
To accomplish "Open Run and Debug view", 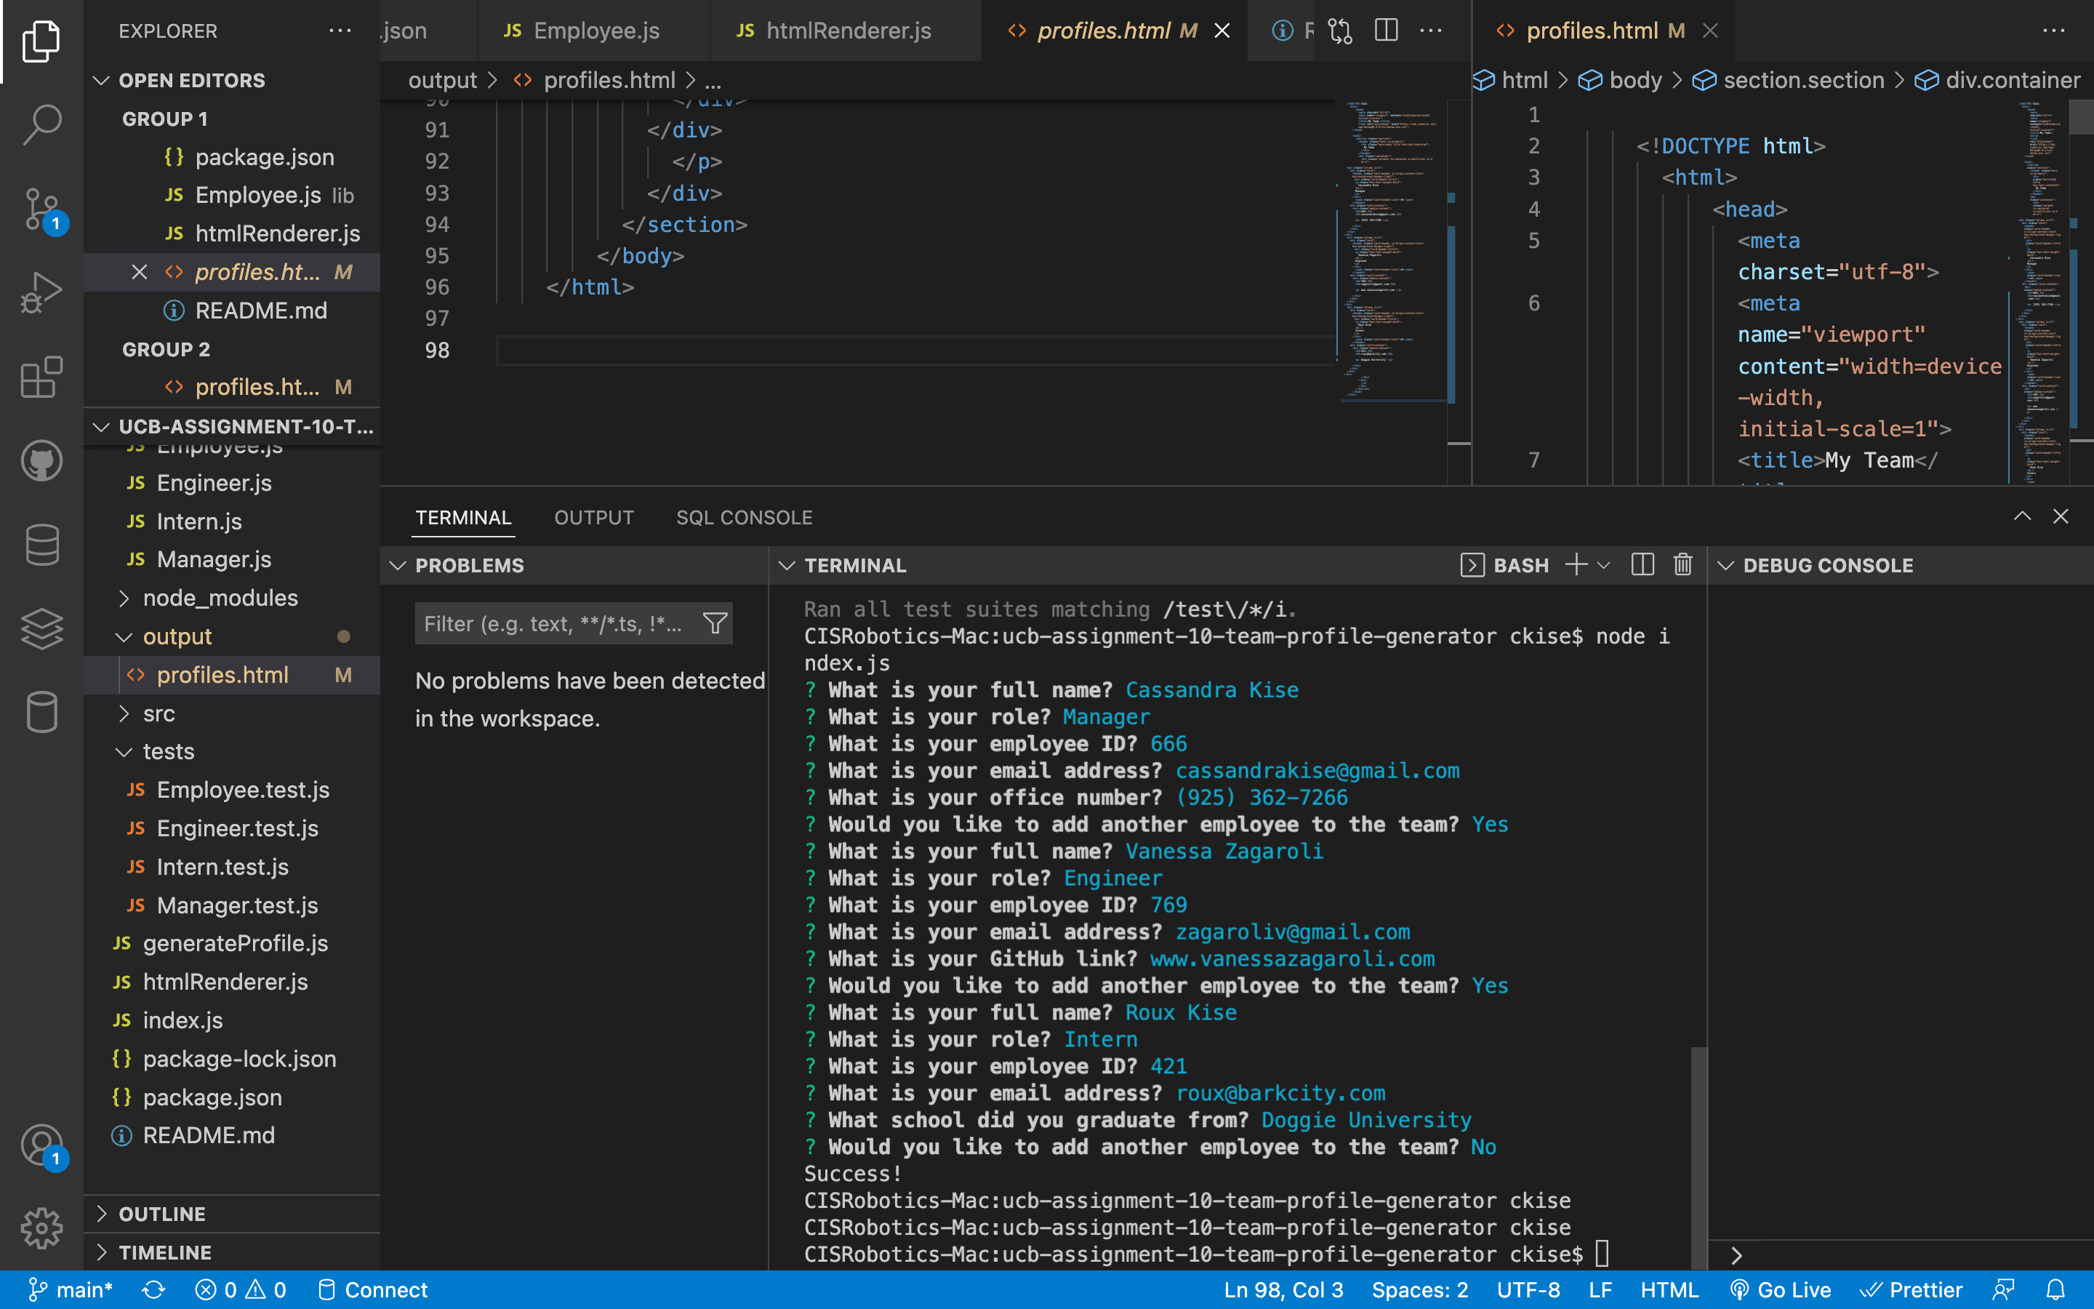I will pyautogui.click(x=41, y=292).
